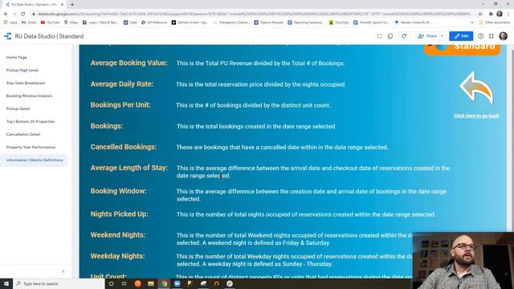The image size is (514, 289).
Task: Expand the bookmarks overflow arrow
Action: tap(472, 22)
